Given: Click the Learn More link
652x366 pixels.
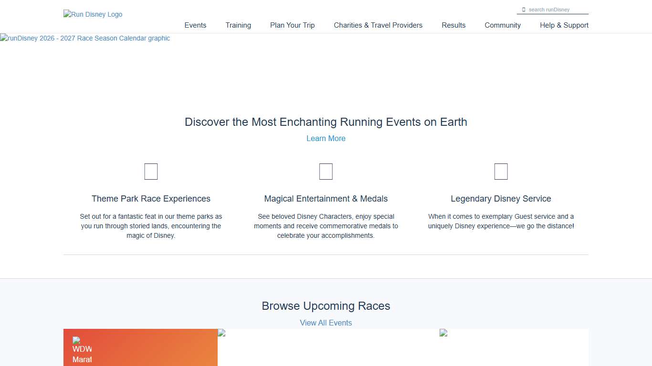Looking at the screenshot, I should coord(326,138).
